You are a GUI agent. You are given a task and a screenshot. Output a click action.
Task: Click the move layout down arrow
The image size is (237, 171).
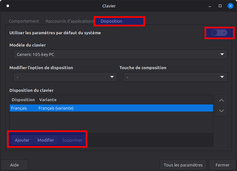point(221,111)
